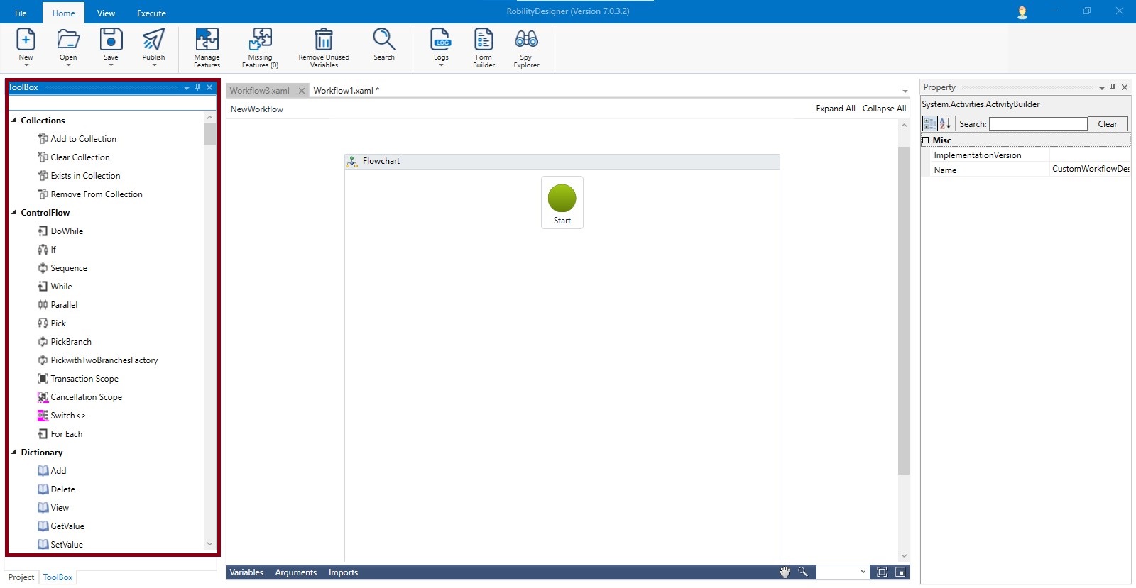1136x588 pixels.
Task: Click Collapse All in the designer
Action: click(x=884, y=109)
